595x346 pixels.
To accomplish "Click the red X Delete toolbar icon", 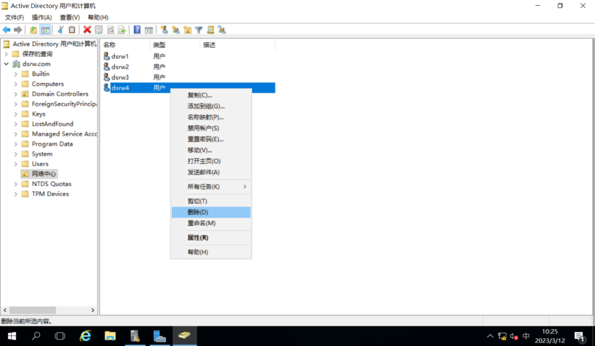I will [87, 30].
